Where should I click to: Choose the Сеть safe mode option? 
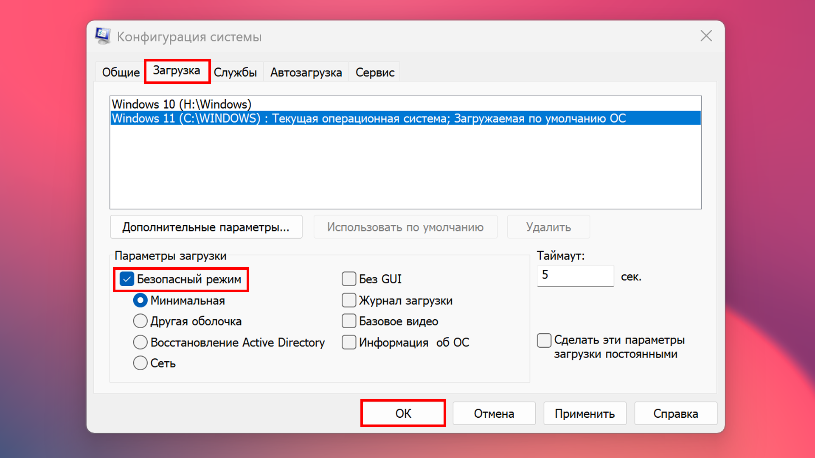coord(141,363)
